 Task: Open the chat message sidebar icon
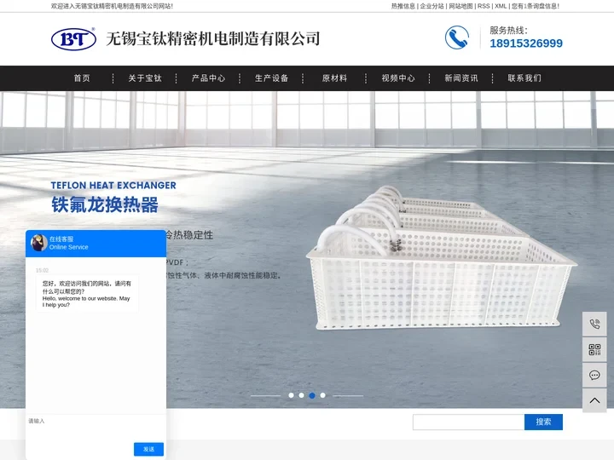[594, 375]
